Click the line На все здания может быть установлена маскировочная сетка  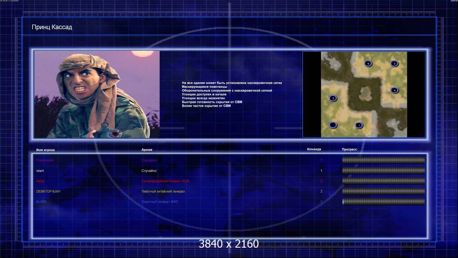(232, 83)
